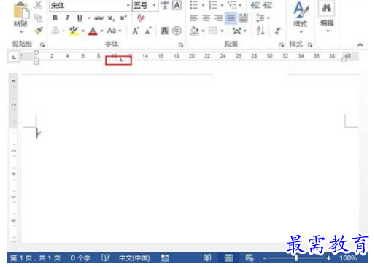The height and width of the screenshot is (267, 375).
Task: Click the tab selector on ruler
Action: pyautogui.click(x=14, y=58)
